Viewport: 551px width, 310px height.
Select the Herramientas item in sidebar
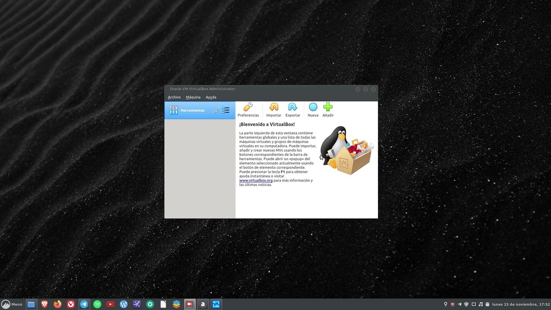[200, 110]
